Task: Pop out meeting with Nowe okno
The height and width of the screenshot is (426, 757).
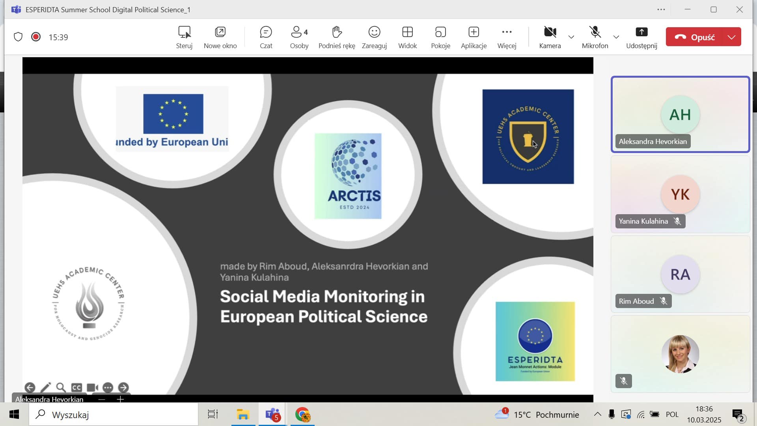Action: 220,37
